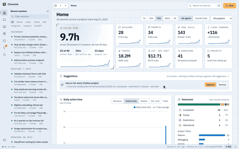Open session 'Validate checkout forms with Zod'
The width and height of the screenshot is (239, 149).
[x=30, y=75]
